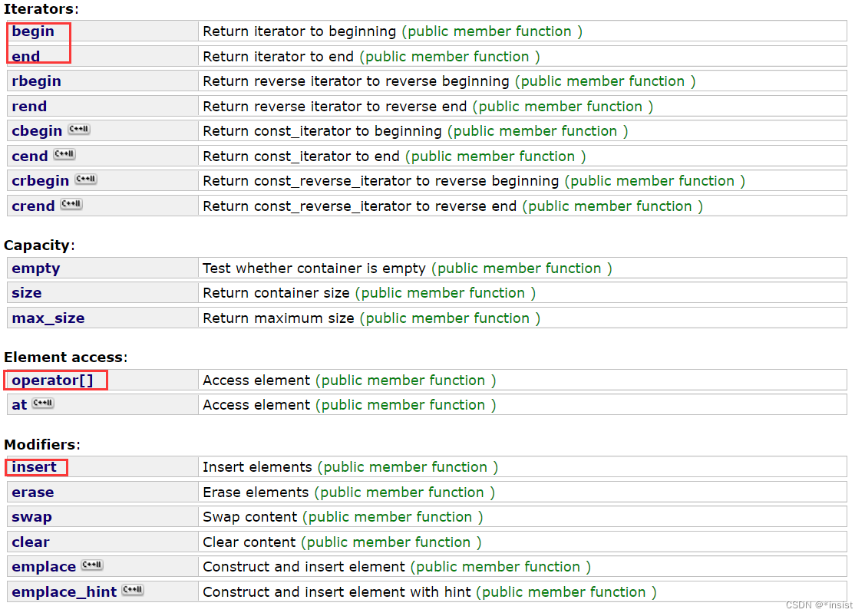The height and width of the screenshot is (616, 865).
Task: Click 'Access element' description in operator[] row
Action: tap(256, 380)
